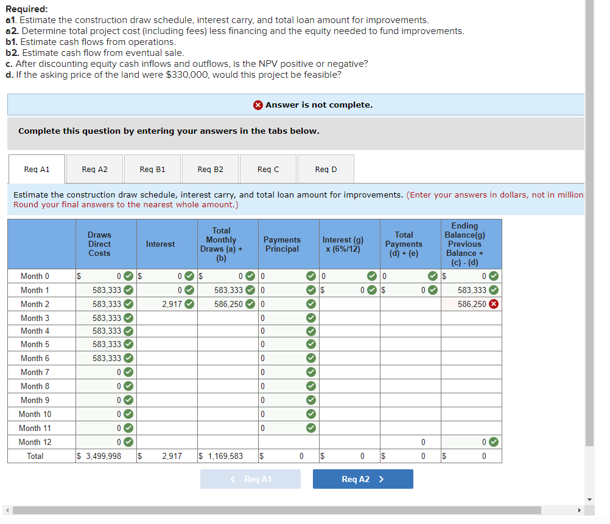This screenshot has width=610, height=524.
Task: Click green checkmark in Month 0 Total Payments cell
Action: coord(433,276)
